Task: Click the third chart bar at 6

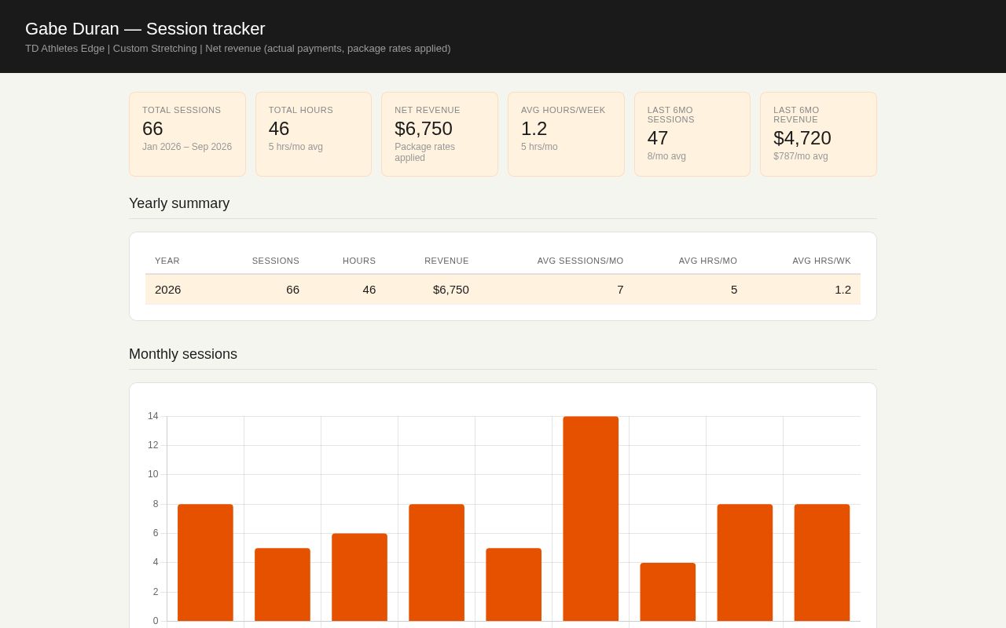Action: tap(359, 577)
